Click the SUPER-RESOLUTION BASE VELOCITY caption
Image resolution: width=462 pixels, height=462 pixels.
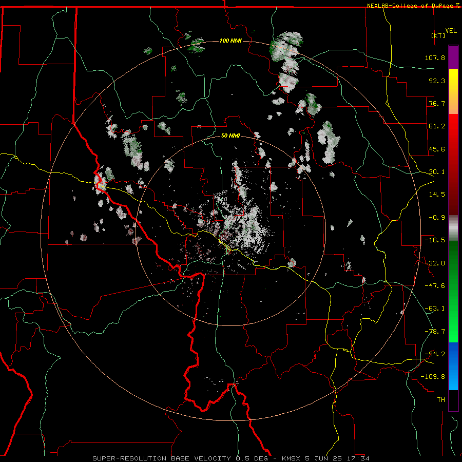(x=162, y=458)
